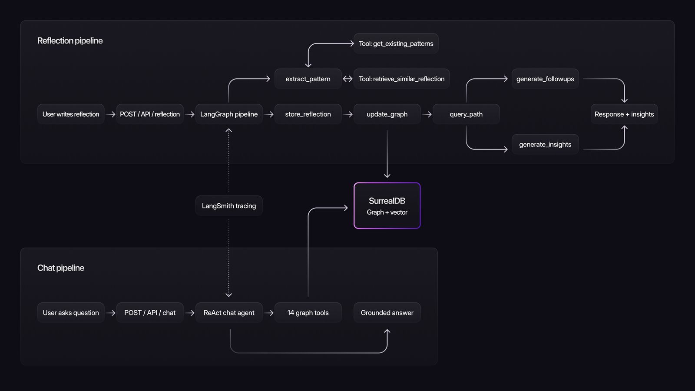Click the SurrealDB Graph + vector node

point(387,205)
